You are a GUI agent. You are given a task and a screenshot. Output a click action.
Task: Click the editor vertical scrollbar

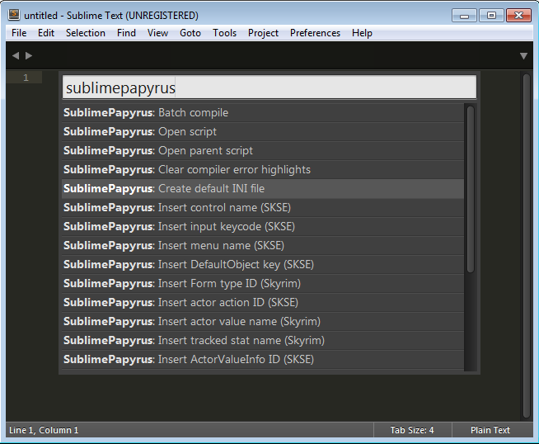pyautogui.click(x=527, y=246)
